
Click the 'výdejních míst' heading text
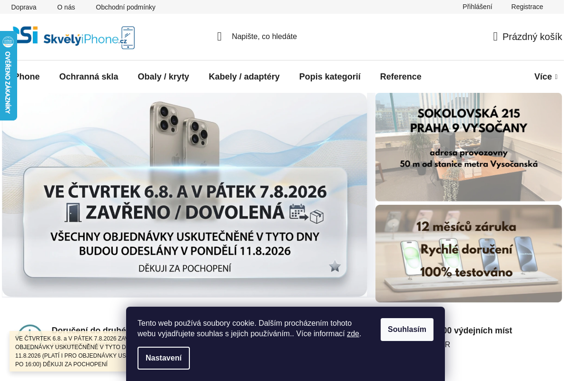click(483, 331)
